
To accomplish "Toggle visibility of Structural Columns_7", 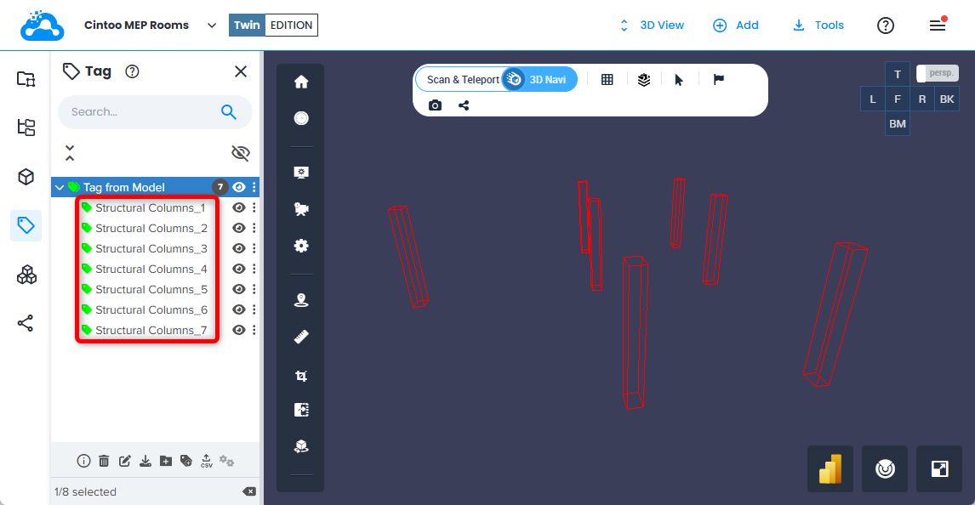I will 239,331.
